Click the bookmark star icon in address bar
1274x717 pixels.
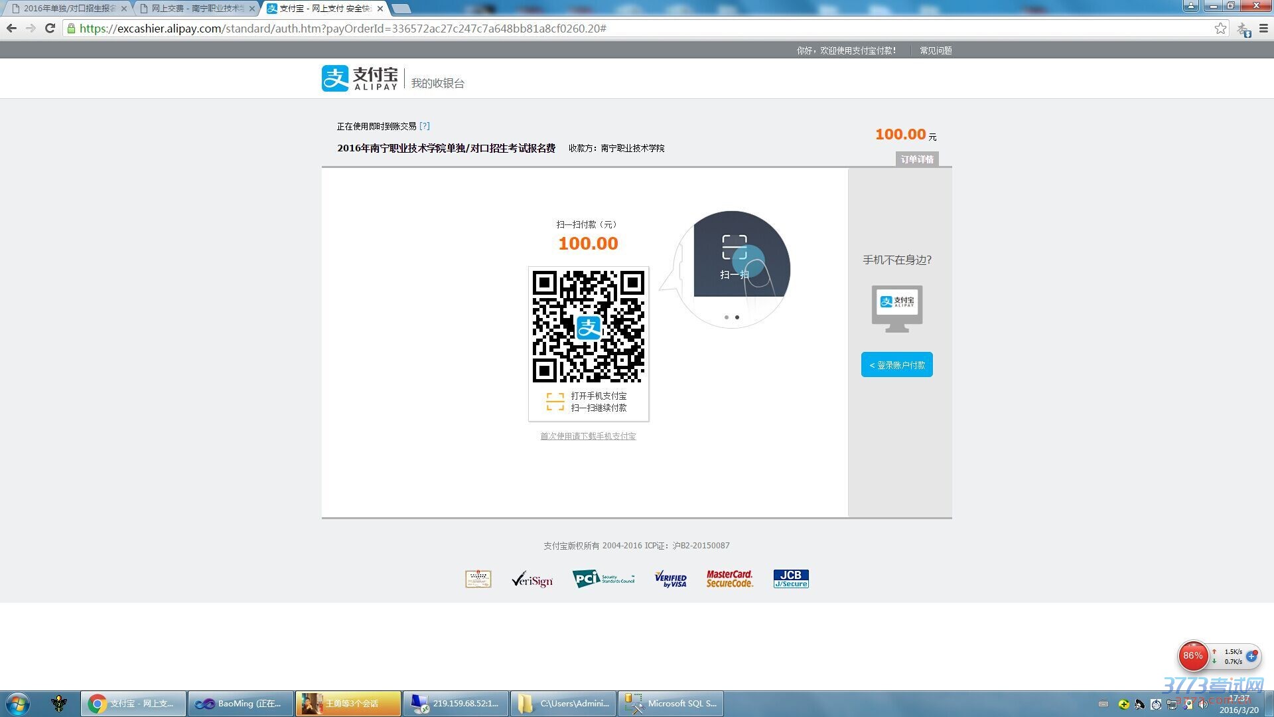(1220, 29)
